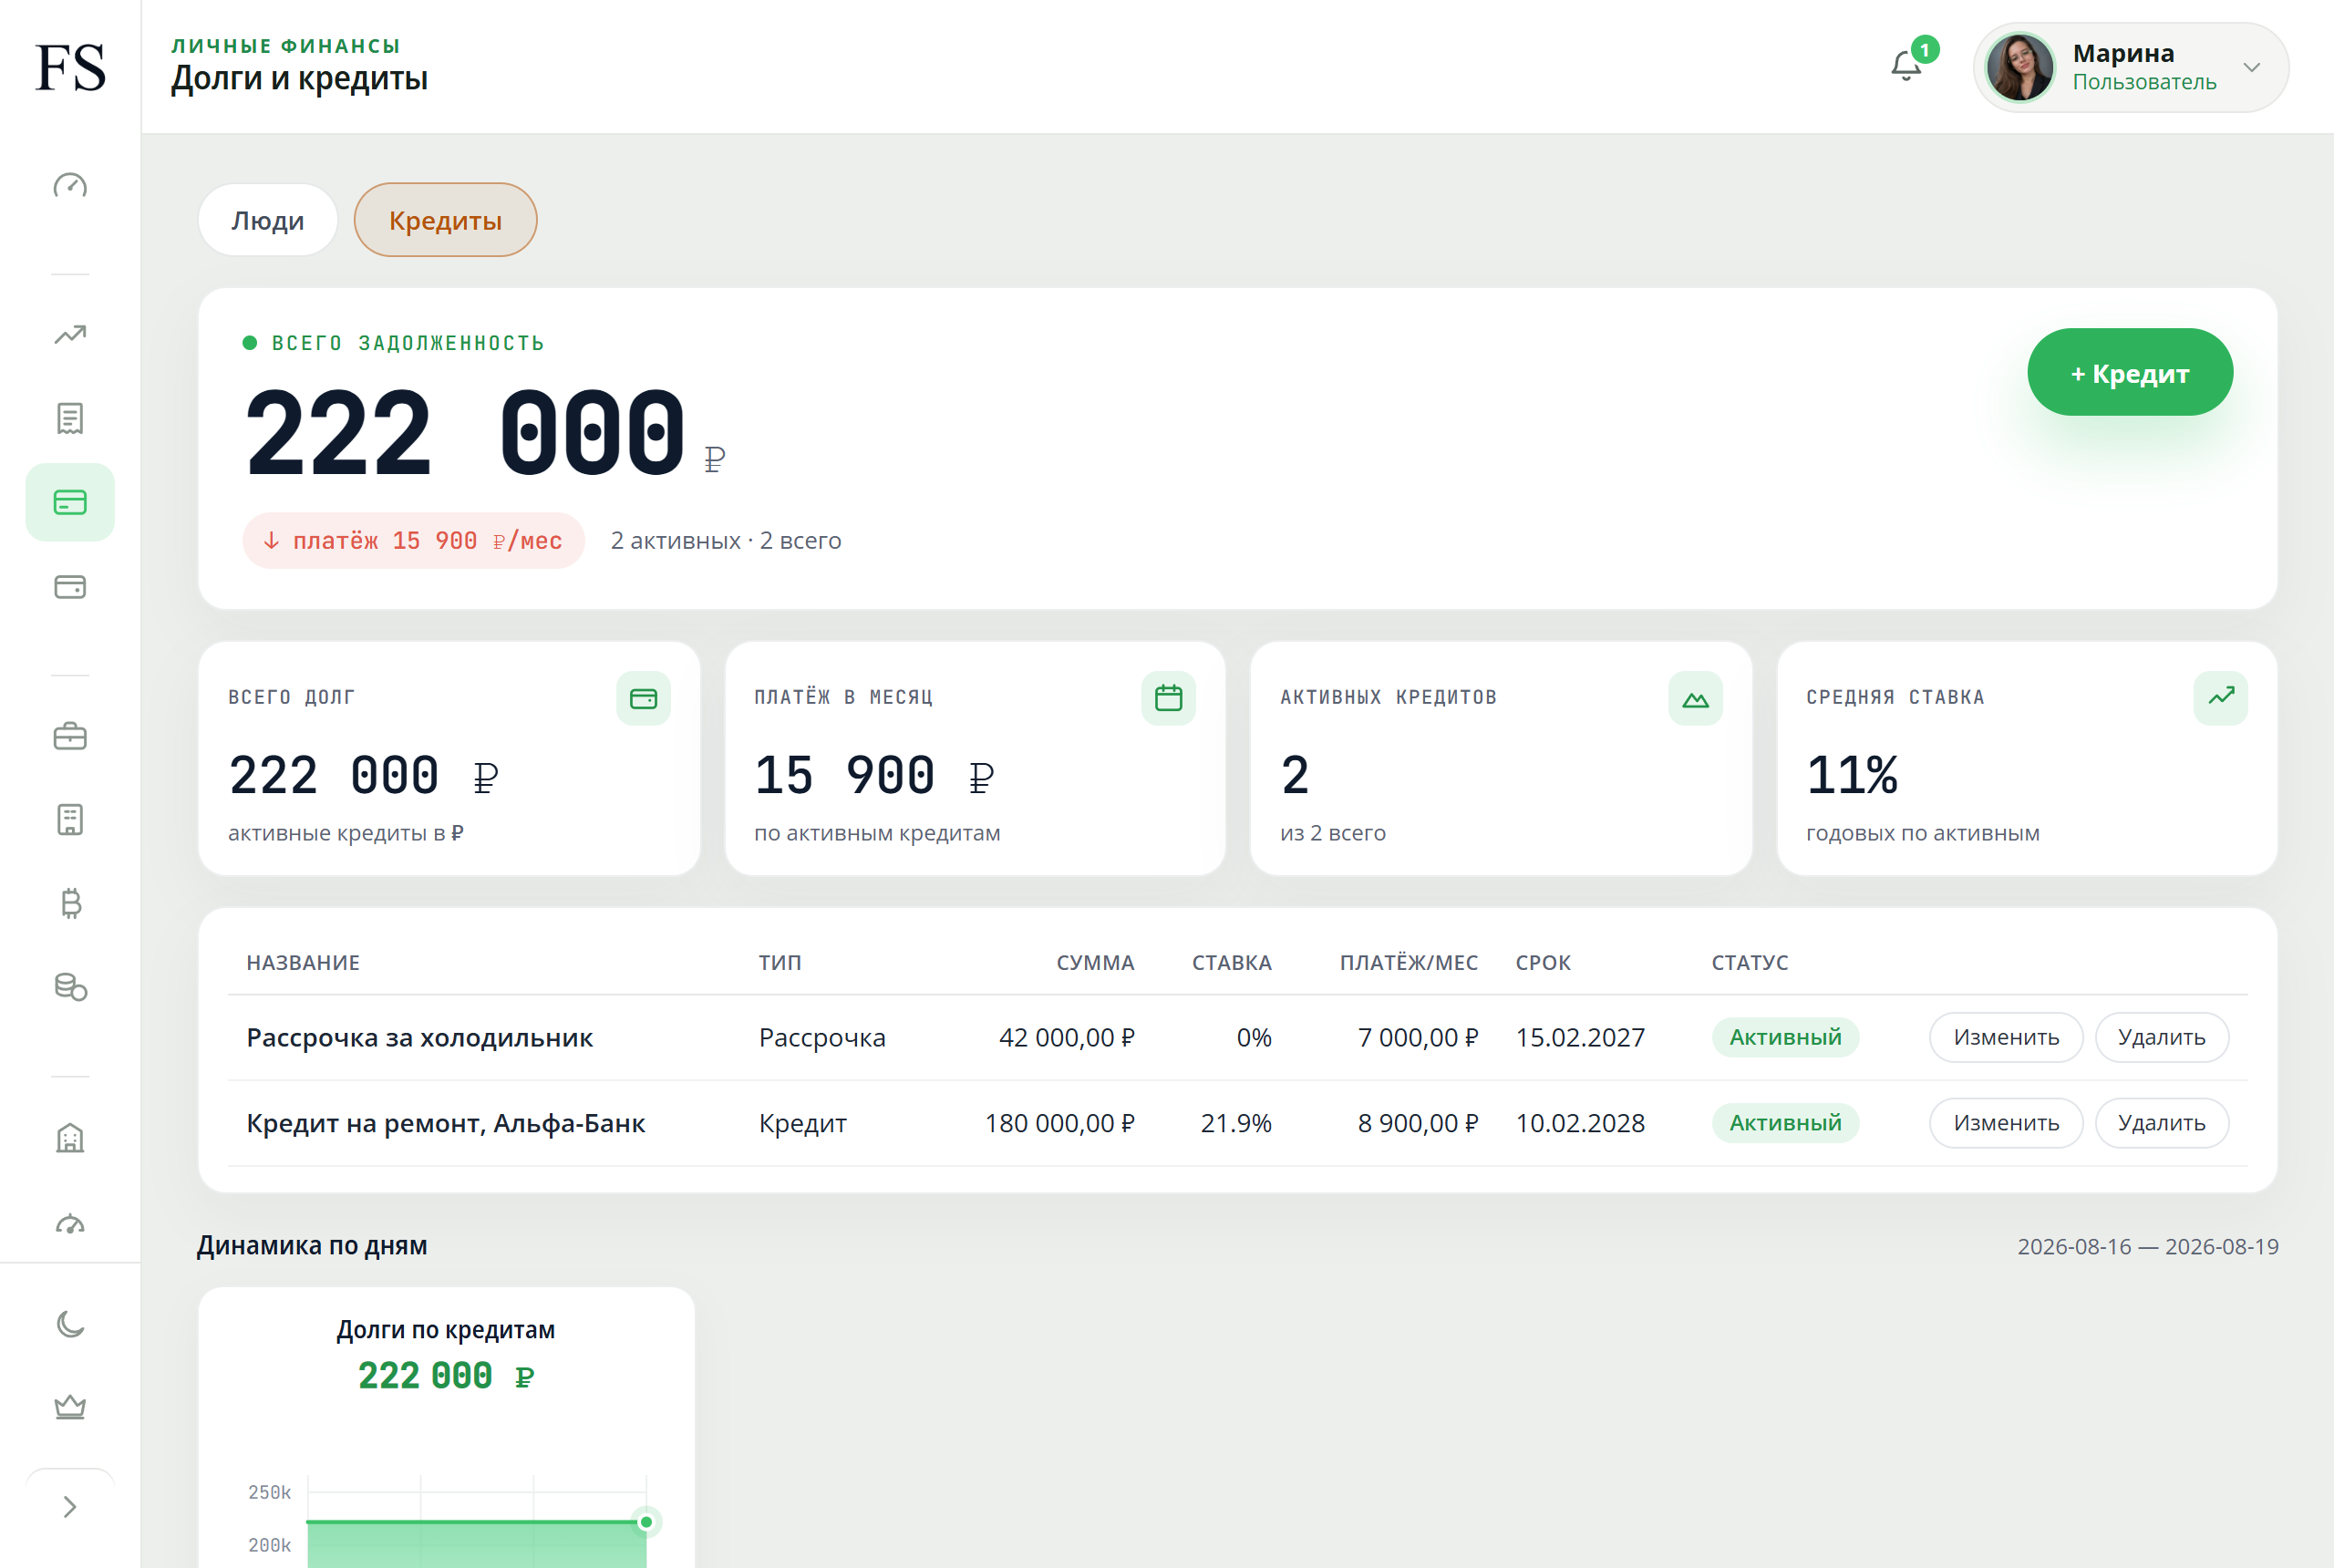
Task: Click Активный status of Кредит на ремонт
Action: tap(1785, 1124)
